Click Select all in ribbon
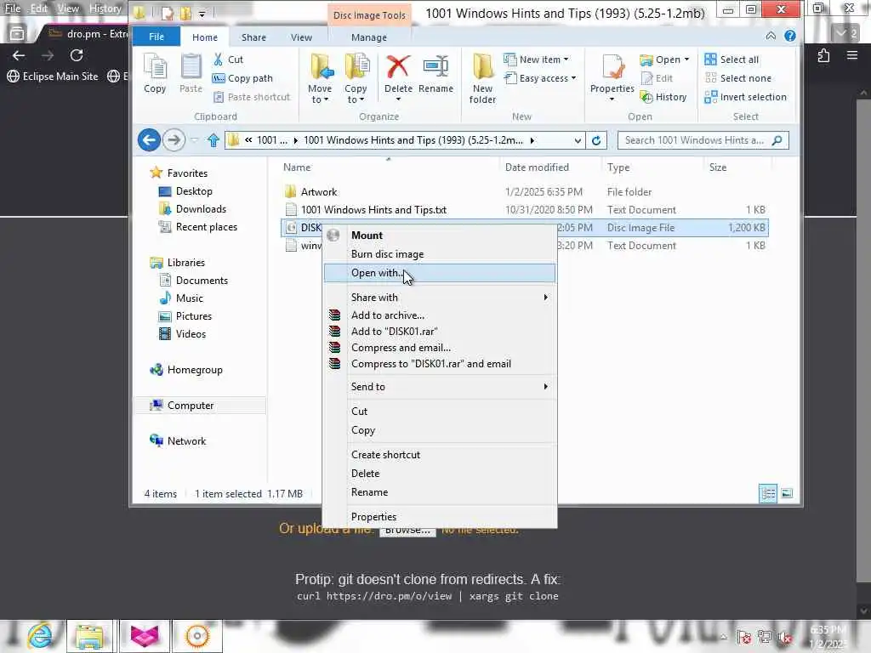This screenshot has height=653, width=871. (x=732, y=60)
